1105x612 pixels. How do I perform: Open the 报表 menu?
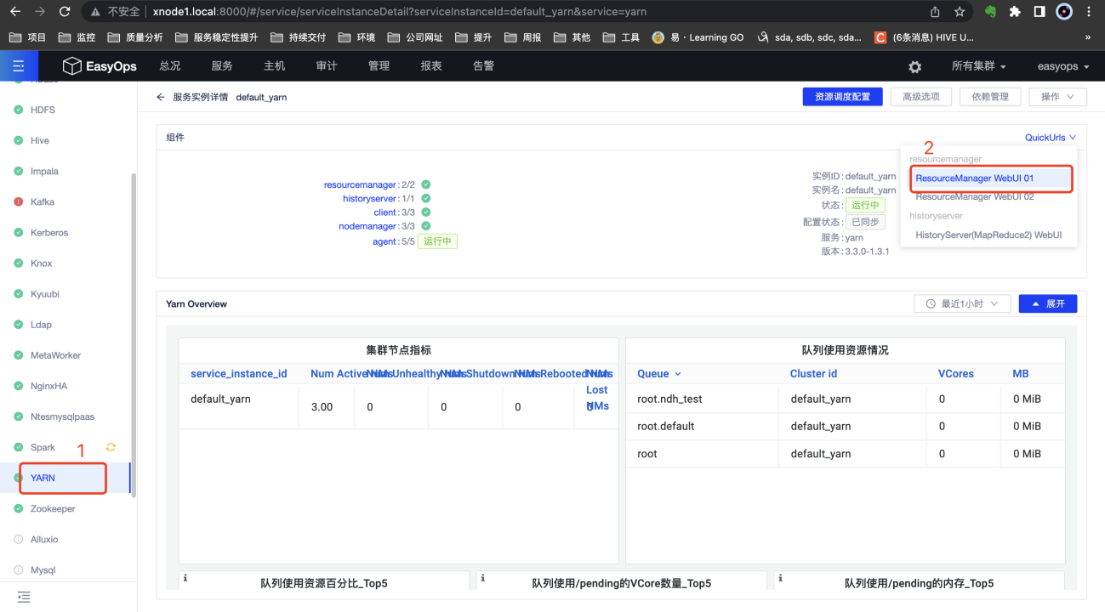click(431, 66)
